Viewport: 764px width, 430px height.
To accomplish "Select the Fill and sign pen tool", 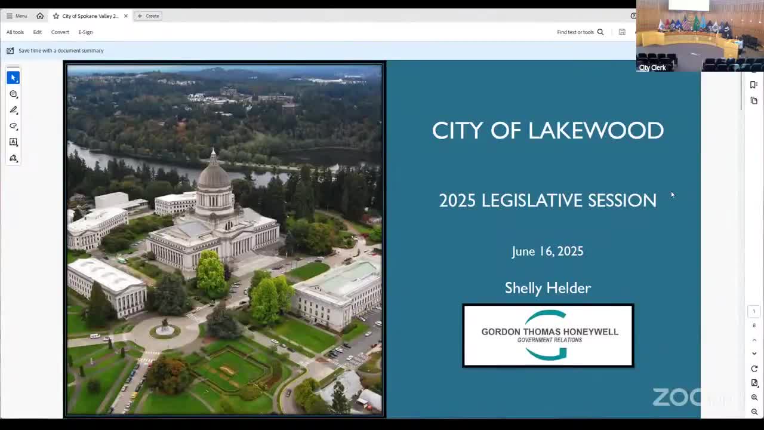I will [13, 158].
